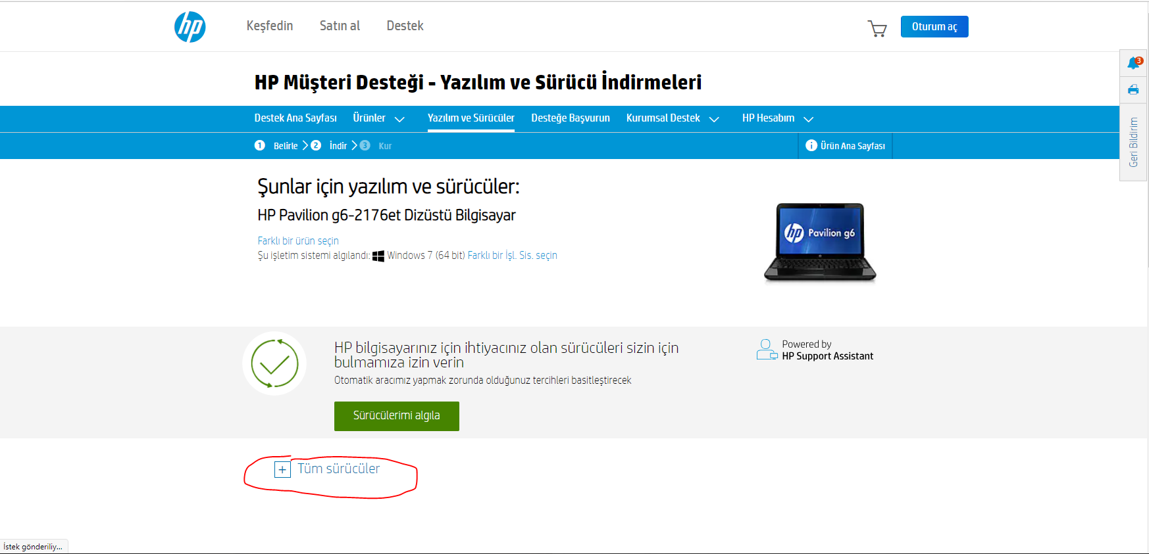Expand the Kurumsal Destek chevron

(714, 119)
